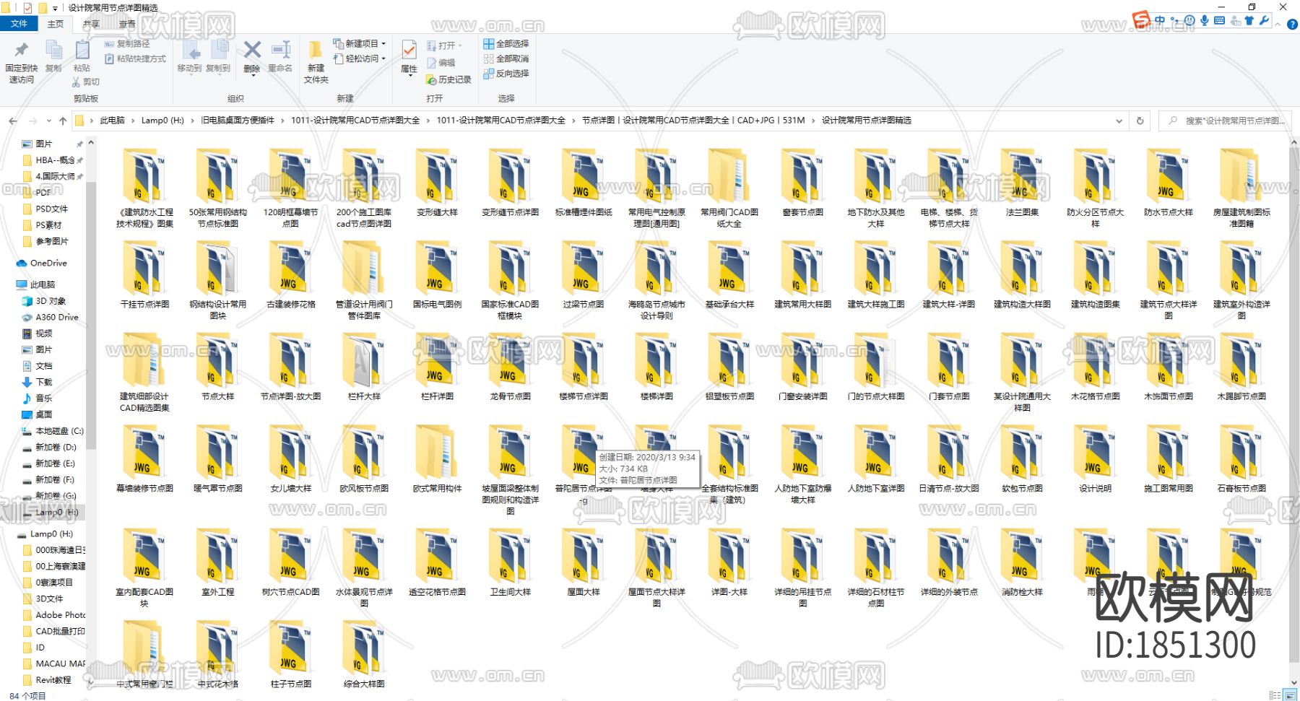The width and height of the screenshot is (1300, 701).
Task: Select the 过梁节点图 folder
Action: 583,275
